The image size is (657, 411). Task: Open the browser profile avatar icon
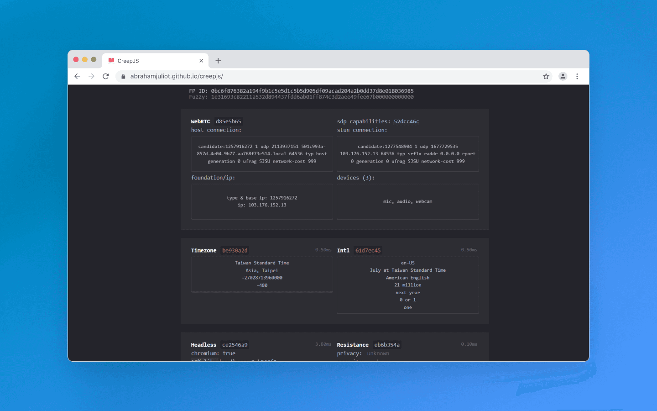point(563,76)
